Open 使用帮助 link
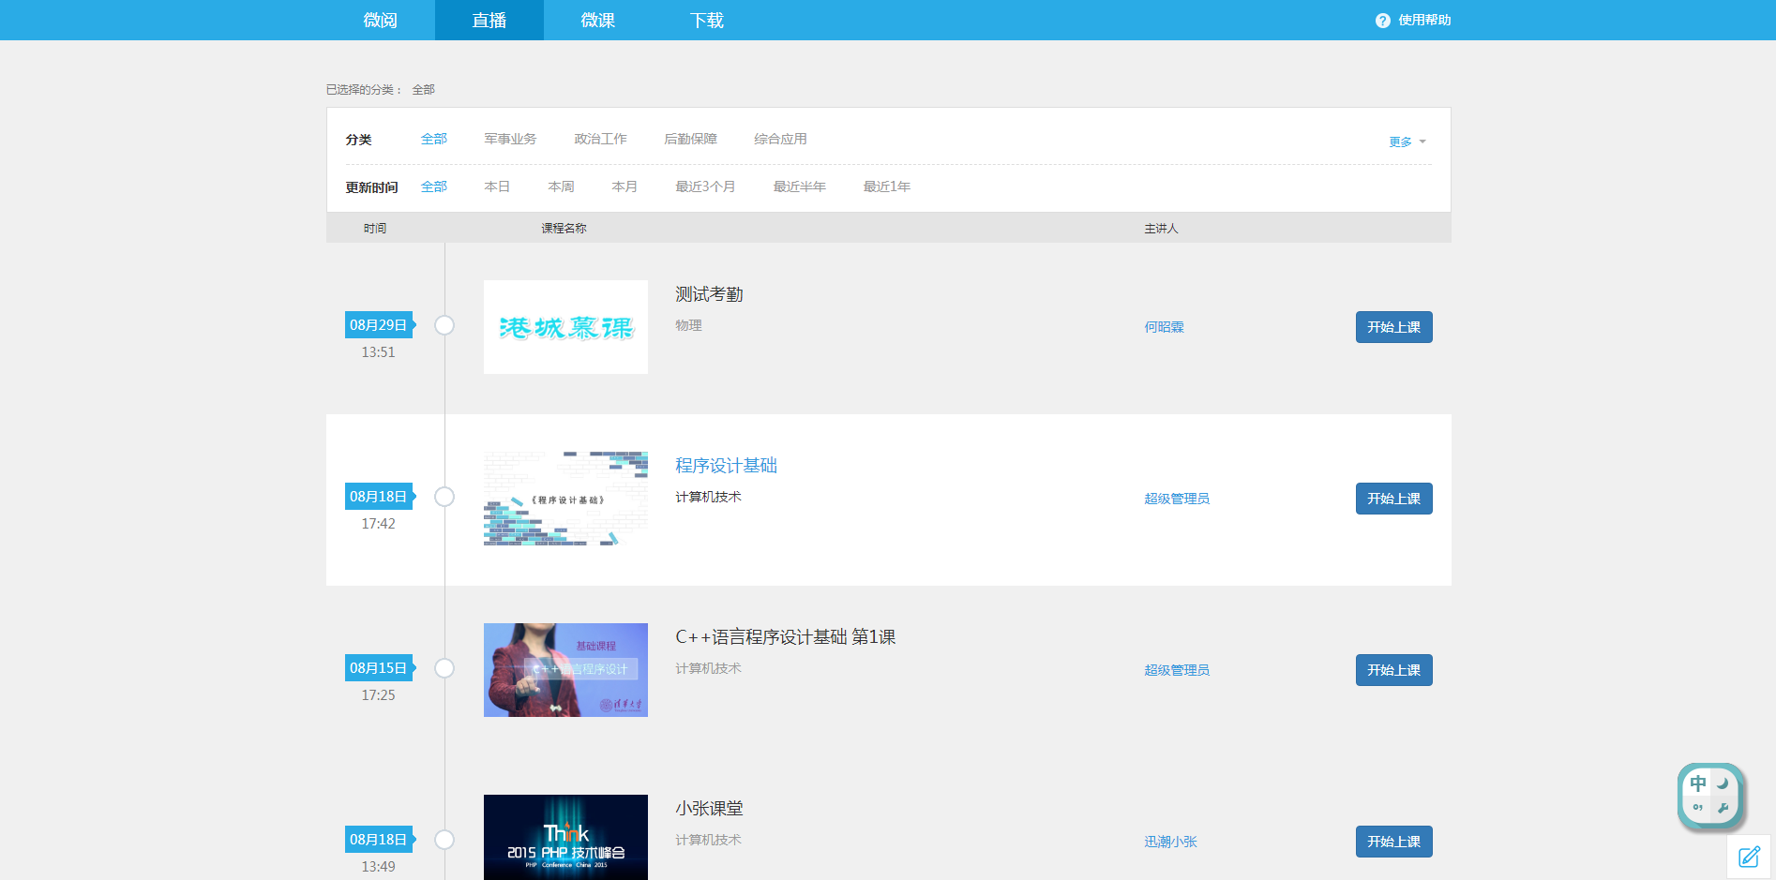Screen dimensions: 1776x880 (x=1424, y=20)
